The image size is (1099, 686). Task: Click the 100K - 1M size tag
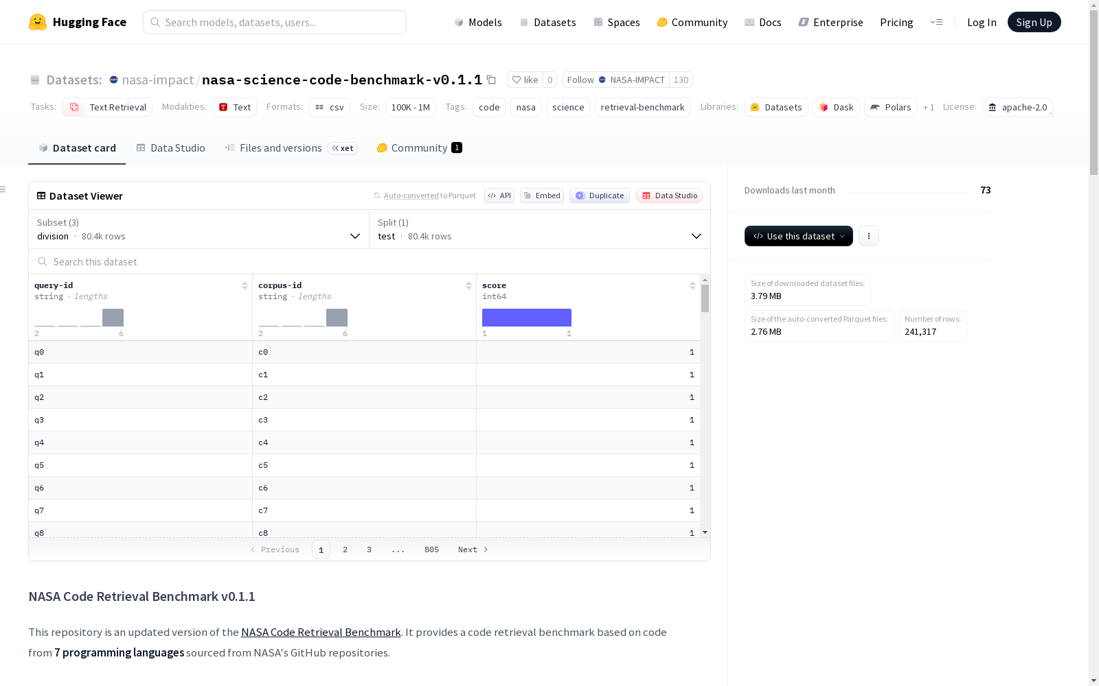coord(411,107)
